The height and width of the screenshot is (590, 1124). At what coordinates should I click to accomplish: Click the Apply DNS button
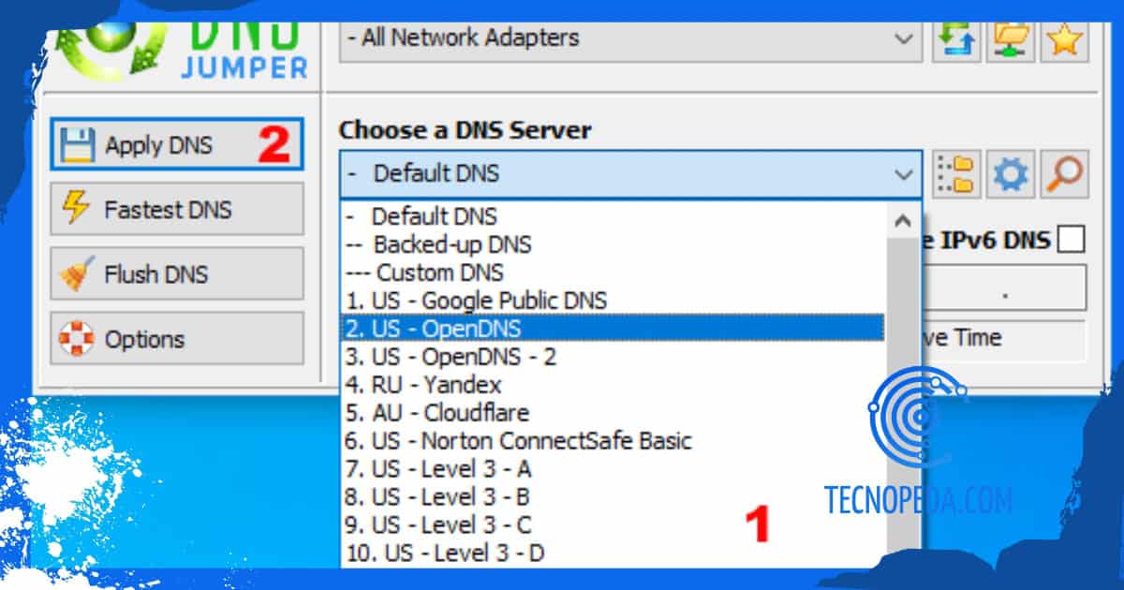point(177,144)
